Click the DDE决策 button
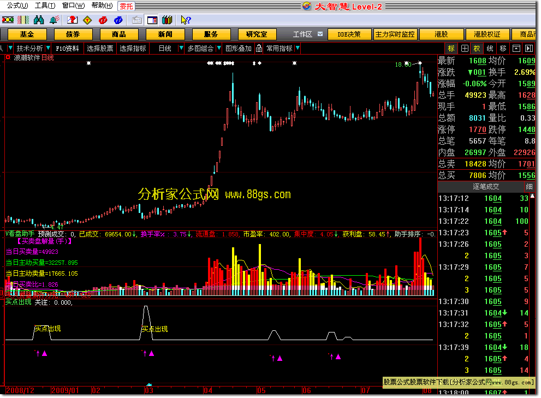 coord(349,34)
